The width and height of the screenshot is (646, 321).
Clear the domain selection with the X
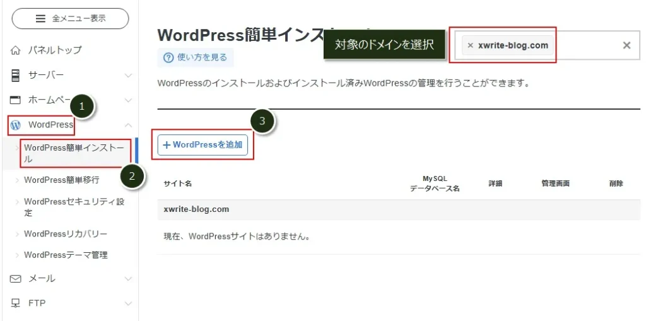pyautogui.click(x=626, y=45)
